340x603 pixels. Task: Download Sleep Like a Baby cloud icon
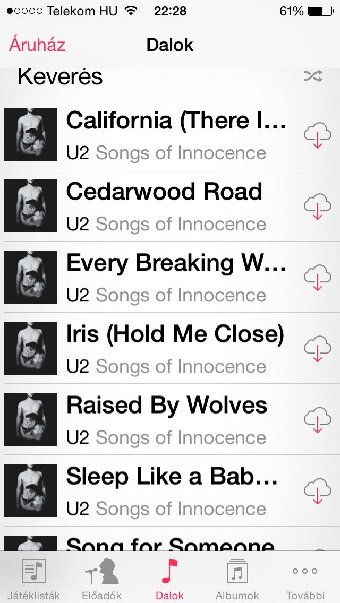tap(318, 490)
